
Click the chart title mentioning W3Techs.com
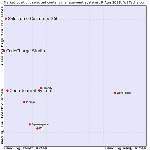point(75,2)
